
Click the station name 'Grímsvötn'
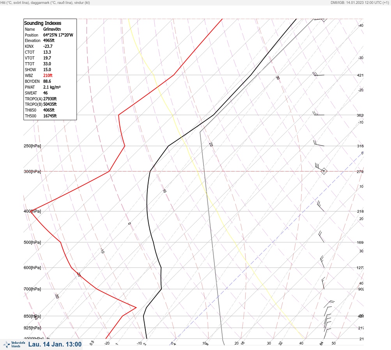(x=52, y=29)
